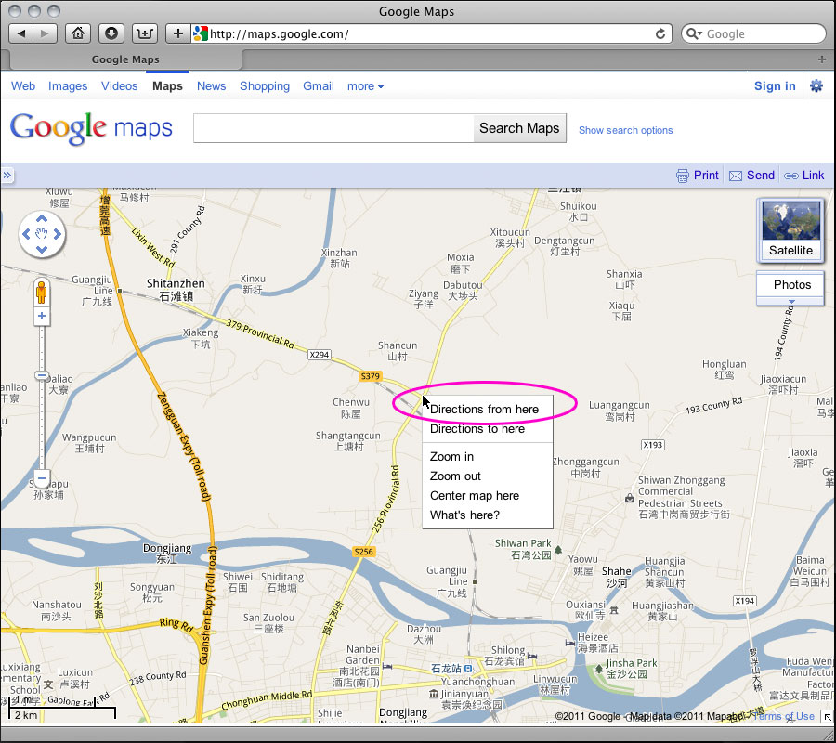This screenshot has height=743, width=836.
Task: Zoom out with the minus on the zoom slider
Action: click(42, 477)
